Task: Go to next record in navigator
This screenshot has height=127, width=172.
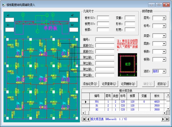Action: click(163, 119)
